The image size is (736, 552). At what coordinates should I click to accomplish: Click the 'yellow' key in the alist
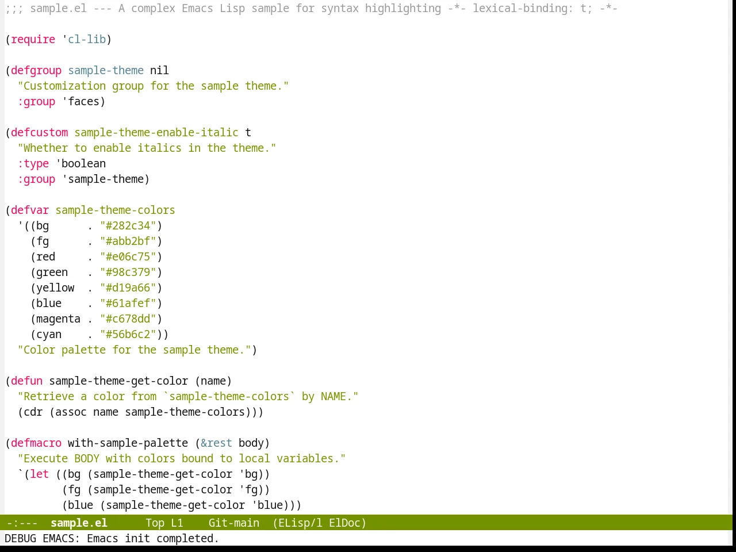(x=55, y=287)
